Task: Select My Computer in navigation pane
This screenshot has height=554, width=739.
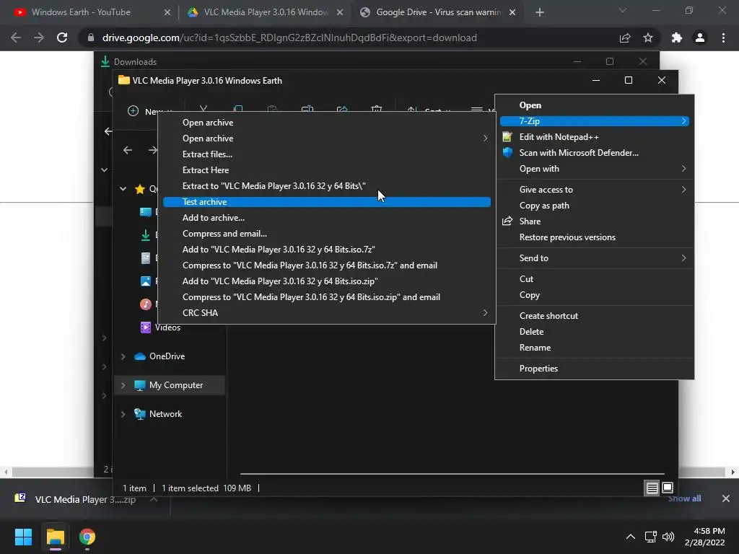Action: (176, 385)
